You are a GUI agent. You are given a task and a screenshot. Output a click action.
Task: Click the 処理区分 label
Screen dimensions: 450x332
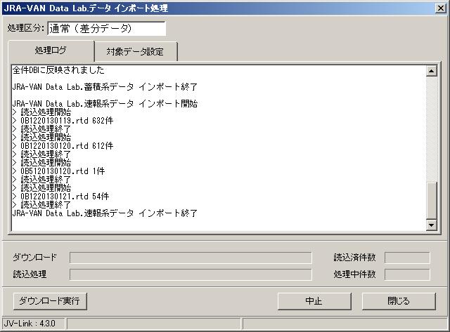click(25, 28)
